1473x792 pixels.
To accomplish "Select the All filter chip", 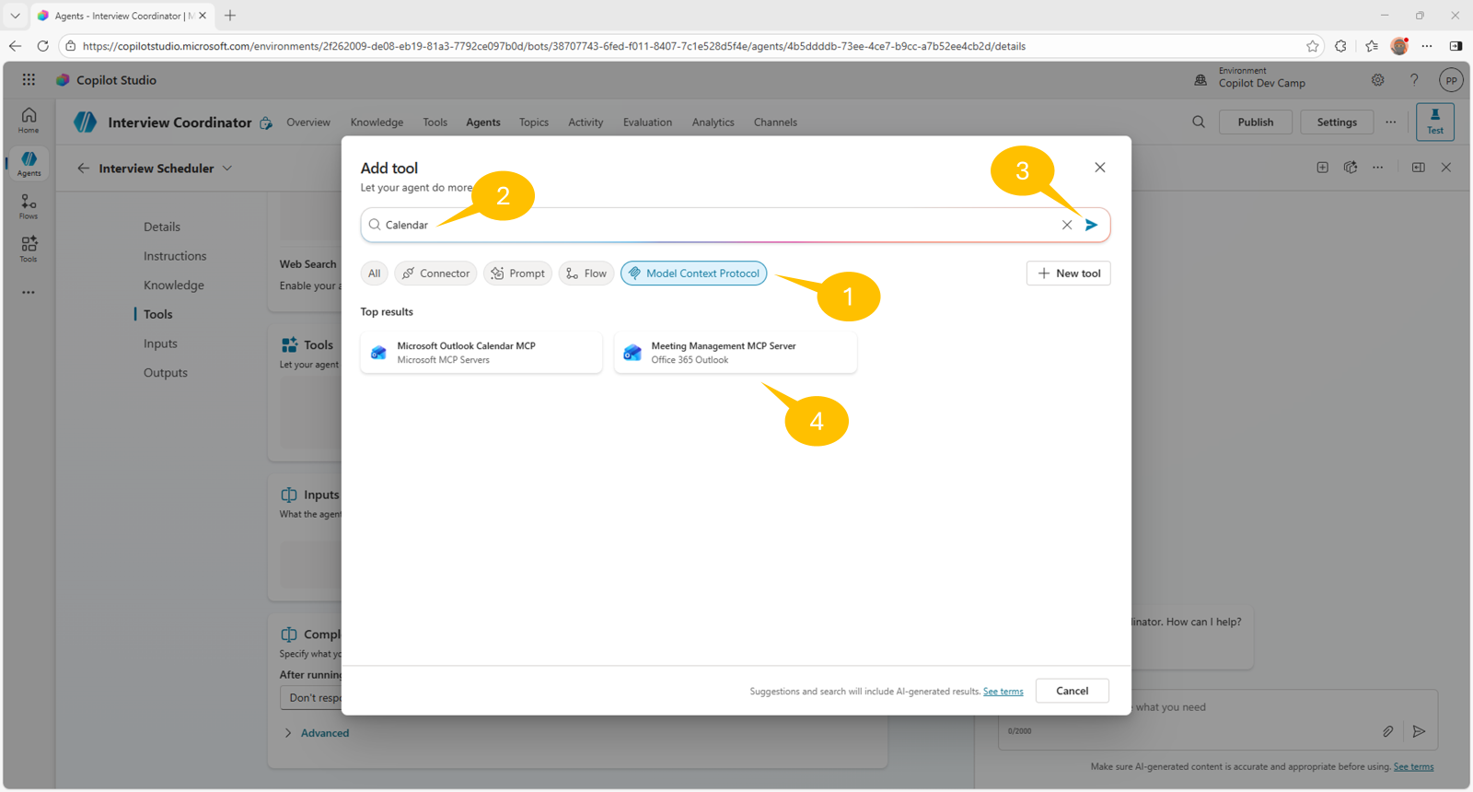I will coord(375,274).
